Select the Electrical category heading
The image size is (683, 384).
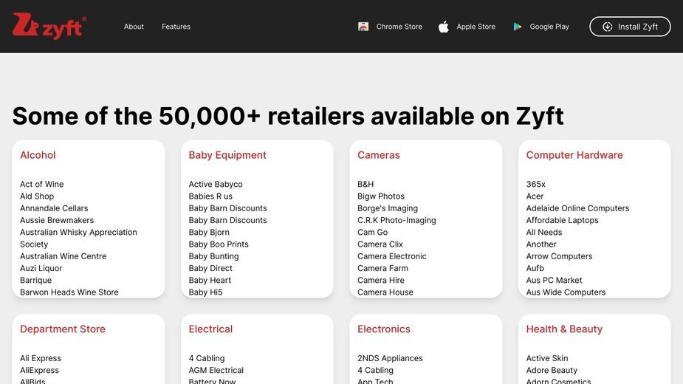[x=210, y=329]
